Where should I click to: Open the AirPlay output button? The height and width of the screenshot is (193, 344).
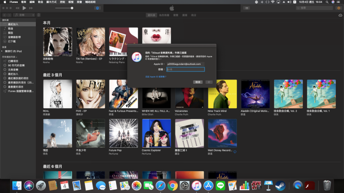[x=97, y=8]
